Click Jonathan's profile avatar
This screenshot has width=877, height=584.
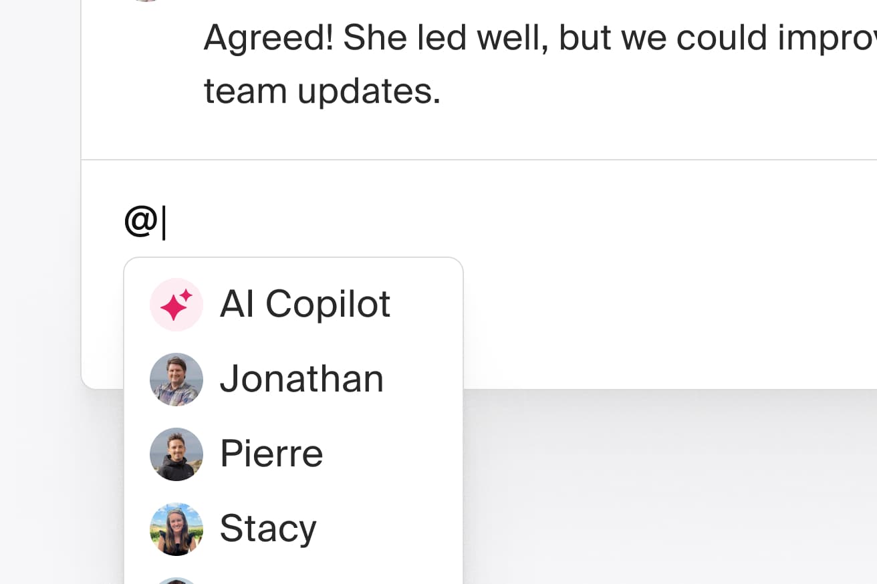click(x=176, y=380)
